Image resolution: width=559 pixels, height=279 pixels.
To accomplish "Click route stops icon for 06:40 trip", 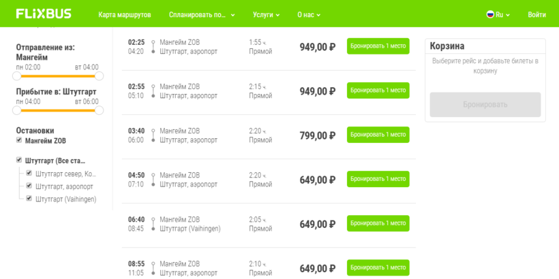I will tap(153, 224).
